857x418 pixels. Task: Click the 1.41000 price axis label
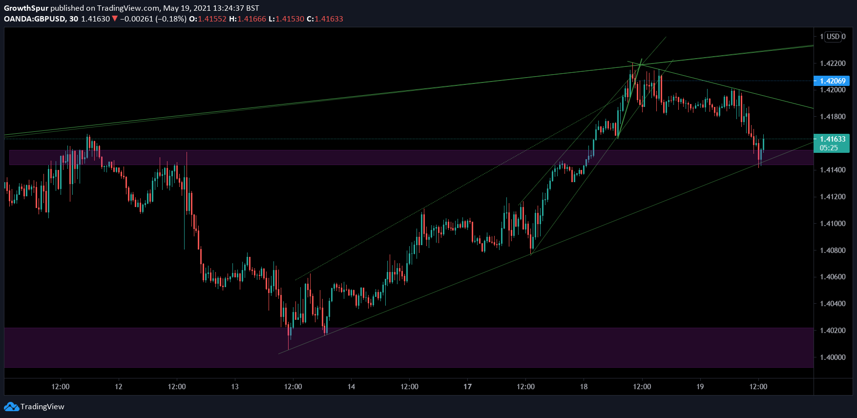tap(833, 224)
